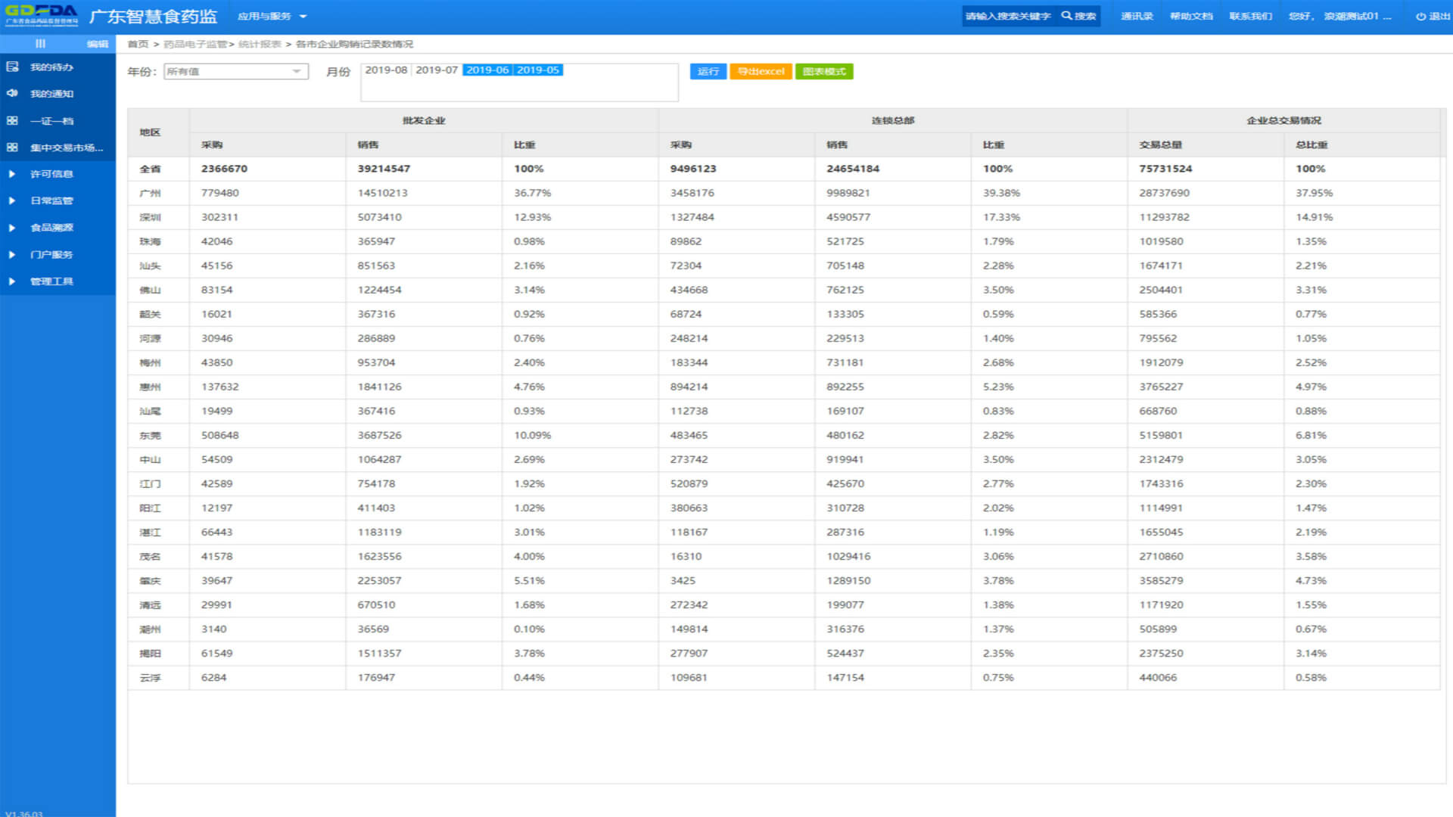Image resolution: width=1453 pixels, height=817 pixels.
Task: Click the 全省 row label
Action: 150,169
